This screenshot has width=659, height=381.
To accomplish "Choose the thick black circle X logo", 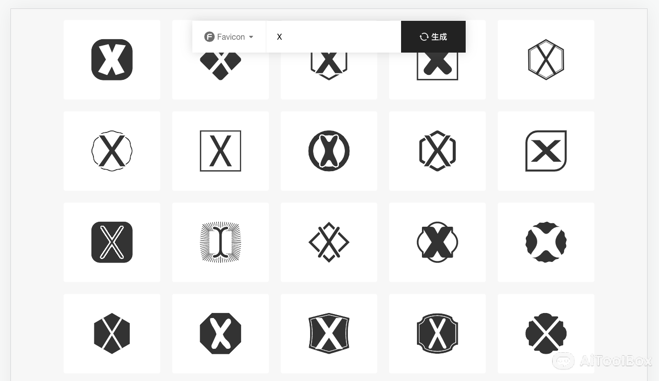I will 329,151.
